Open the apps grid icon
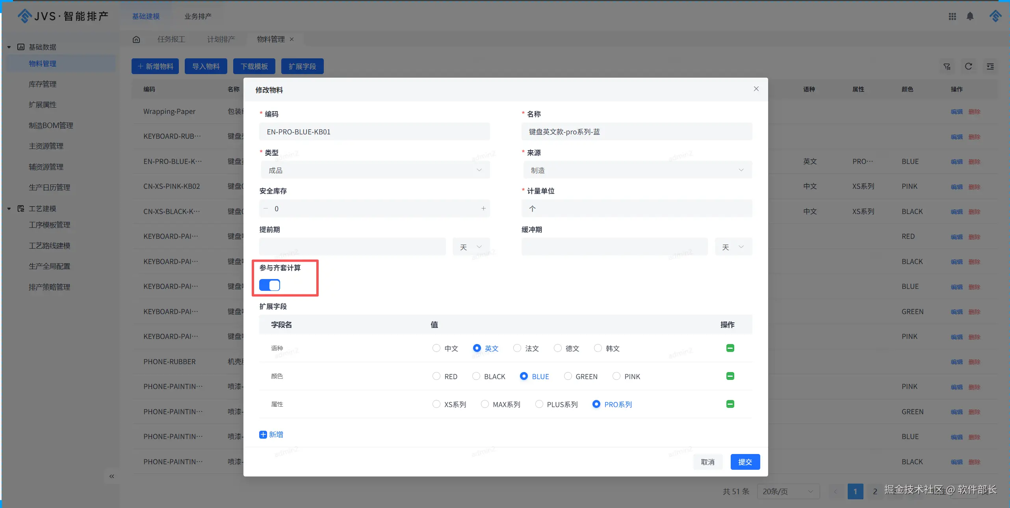 click(952, 16)
